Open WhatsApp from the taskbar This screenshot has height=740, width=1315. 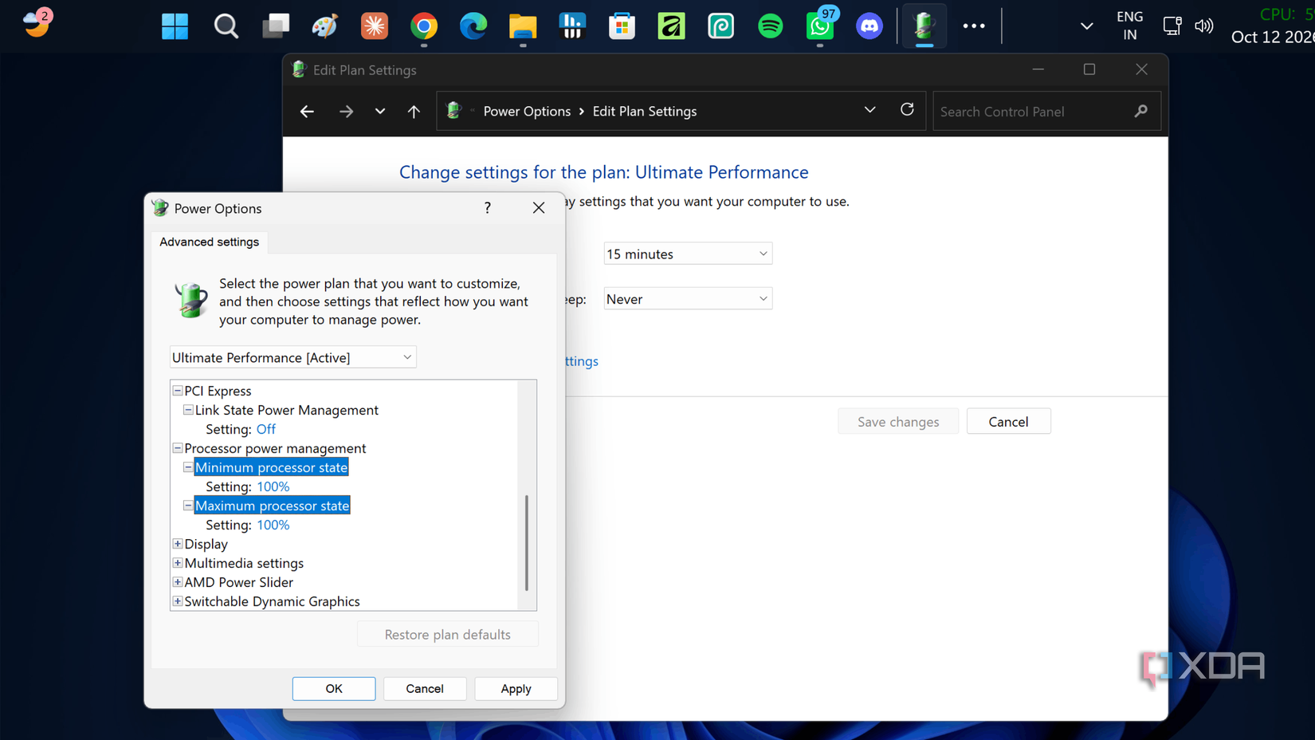[819, 26]
